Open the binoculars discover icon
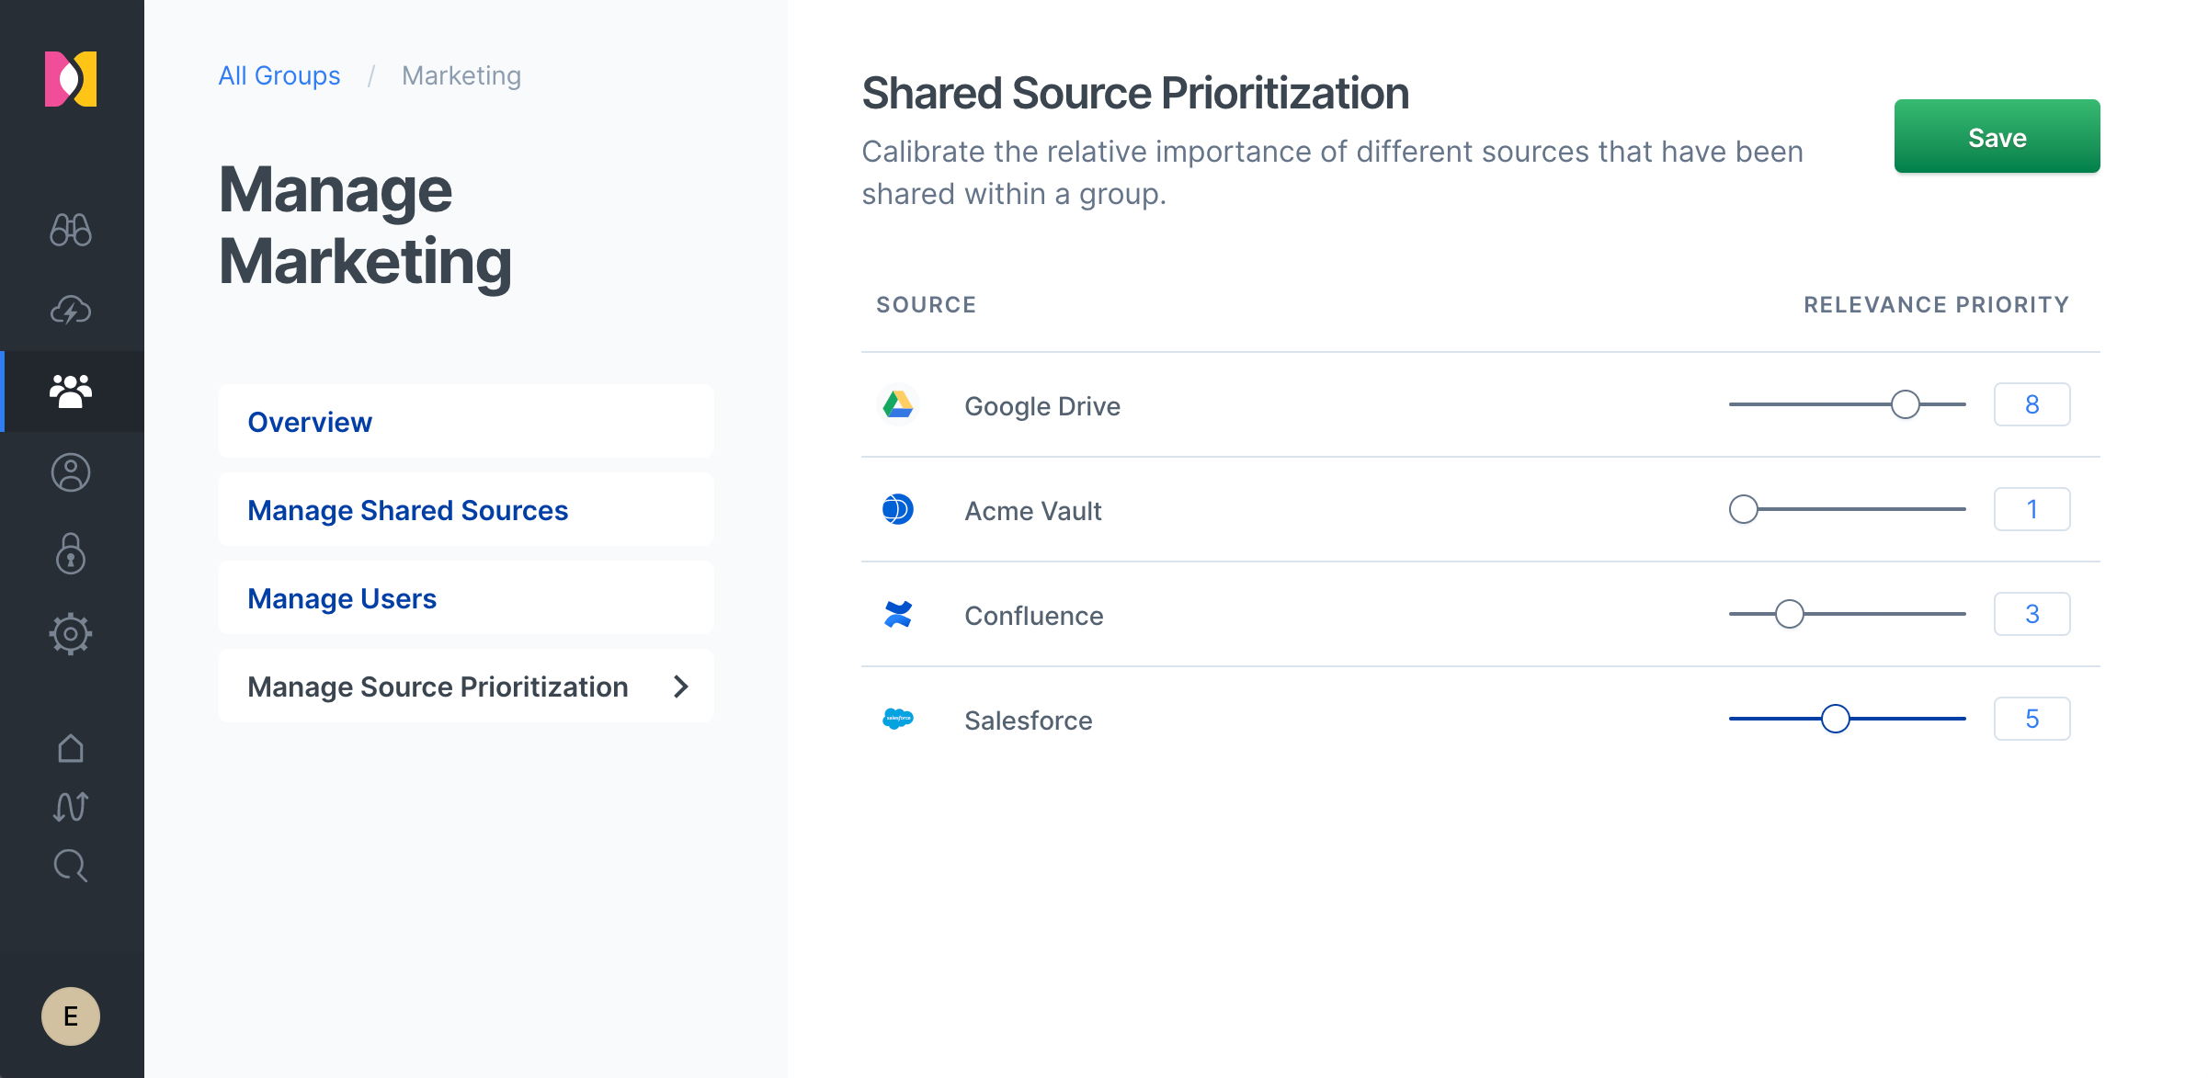Image resolution: width=2208 pixels, height=1078 pixels. pos(71,230)
